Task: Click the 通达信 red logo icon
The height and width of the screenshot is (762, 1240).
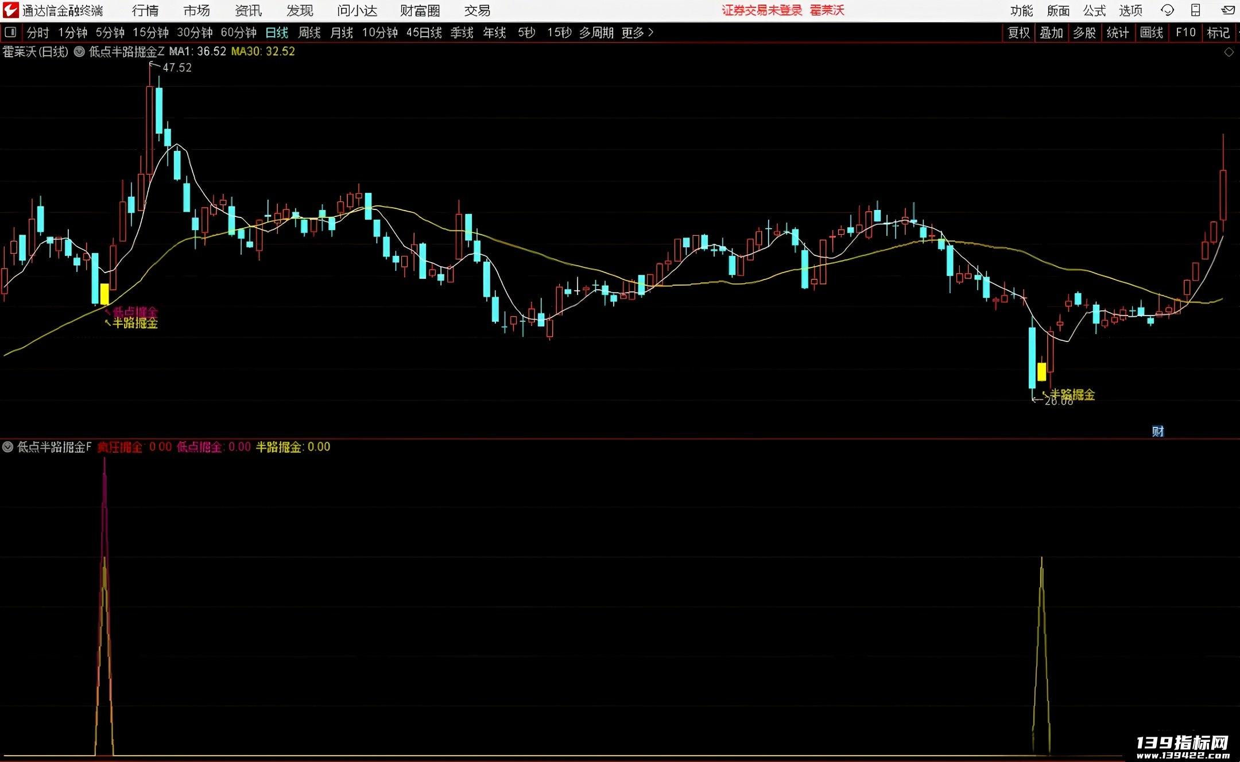Action: click(10, 10)
